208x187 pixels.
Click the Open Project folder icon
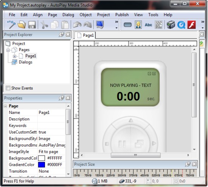22,25
